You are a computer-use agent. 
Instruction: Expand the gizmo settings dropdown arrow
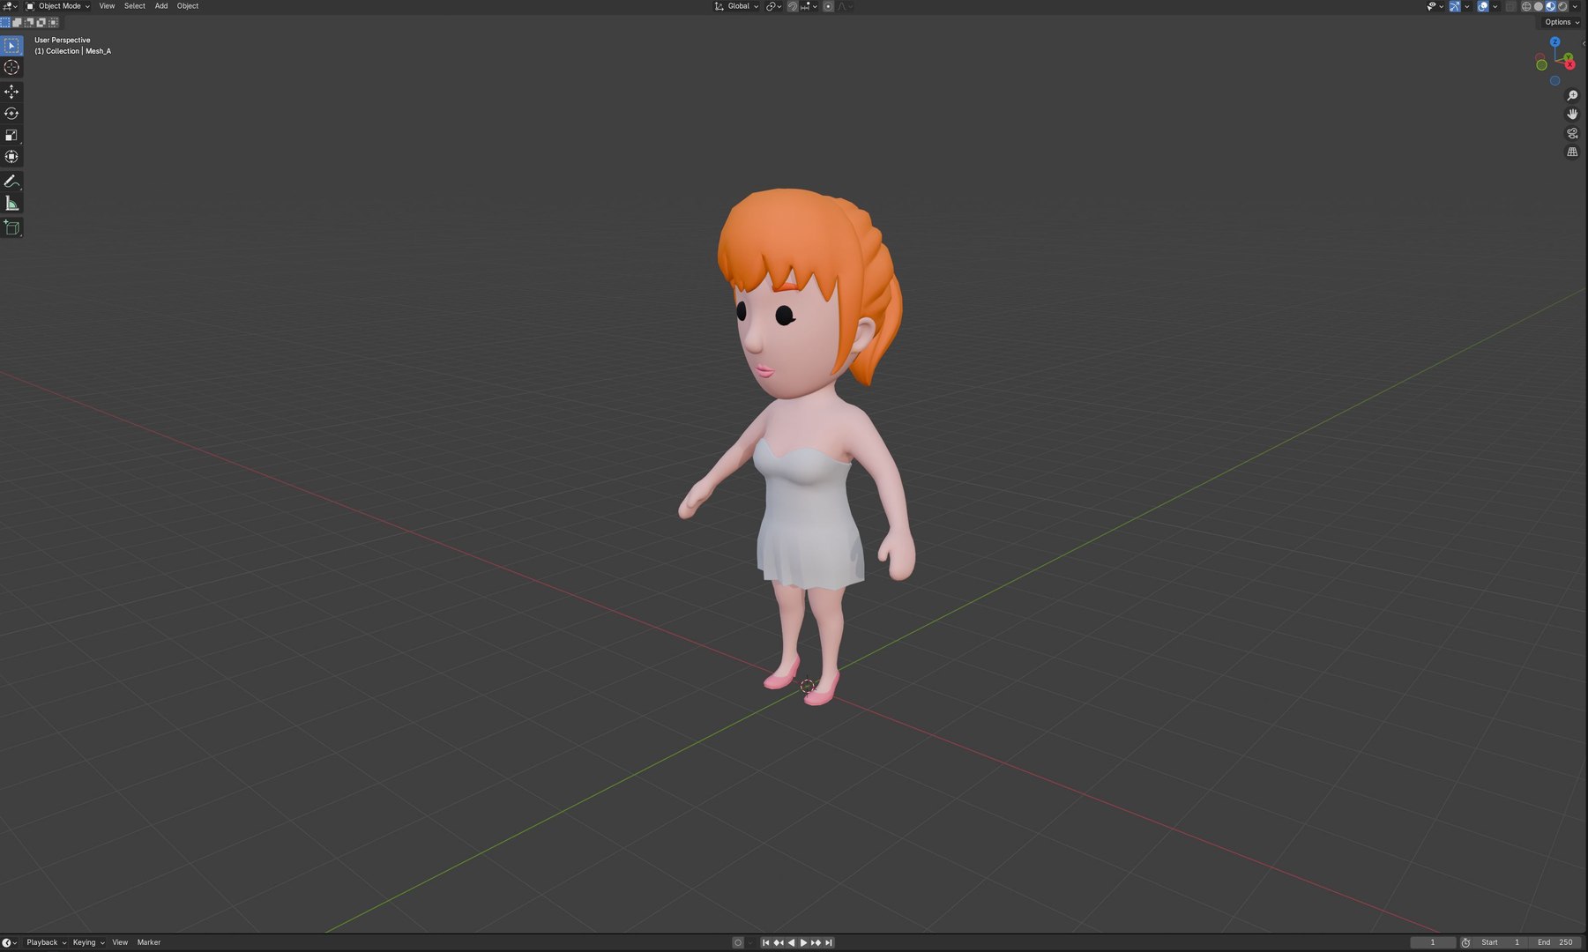(1466, 6)
